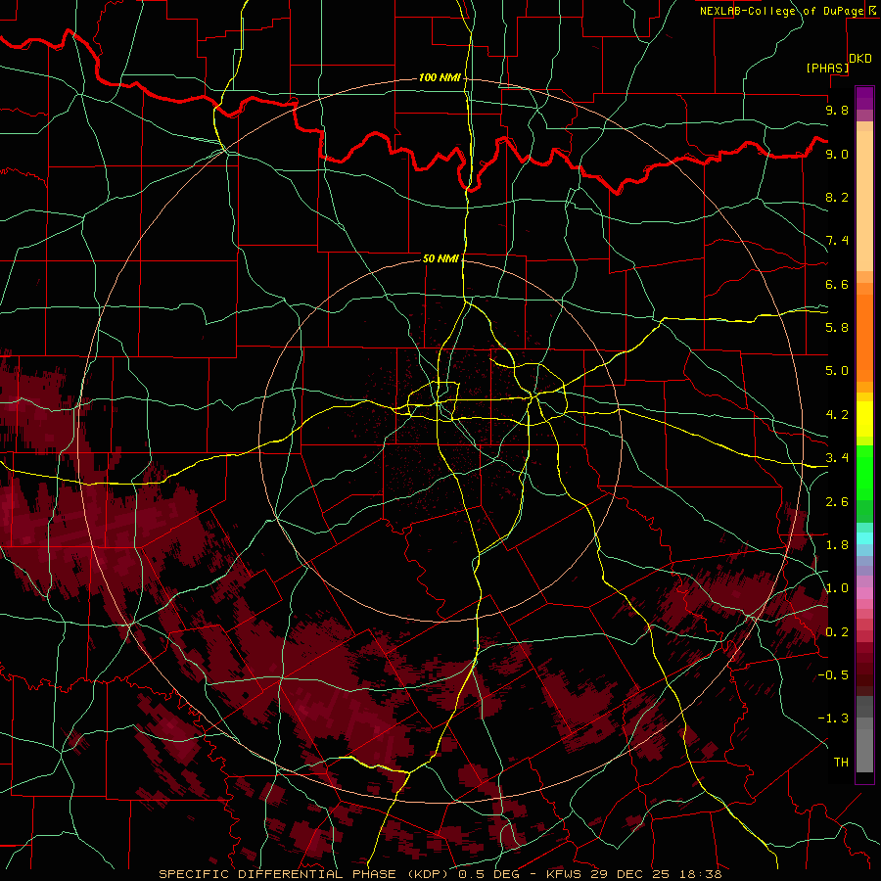Click the 9.0 color scale value
The image size is (881, 881).
[x=837, y=154]
